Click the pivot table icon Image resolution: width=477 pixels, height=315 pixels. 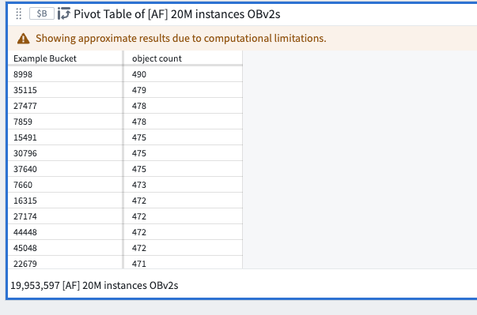point(64,13)
